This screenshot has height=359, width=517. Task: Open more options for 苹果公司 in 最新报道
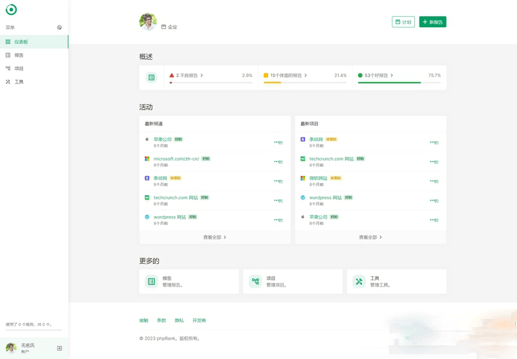pos(278,142)
